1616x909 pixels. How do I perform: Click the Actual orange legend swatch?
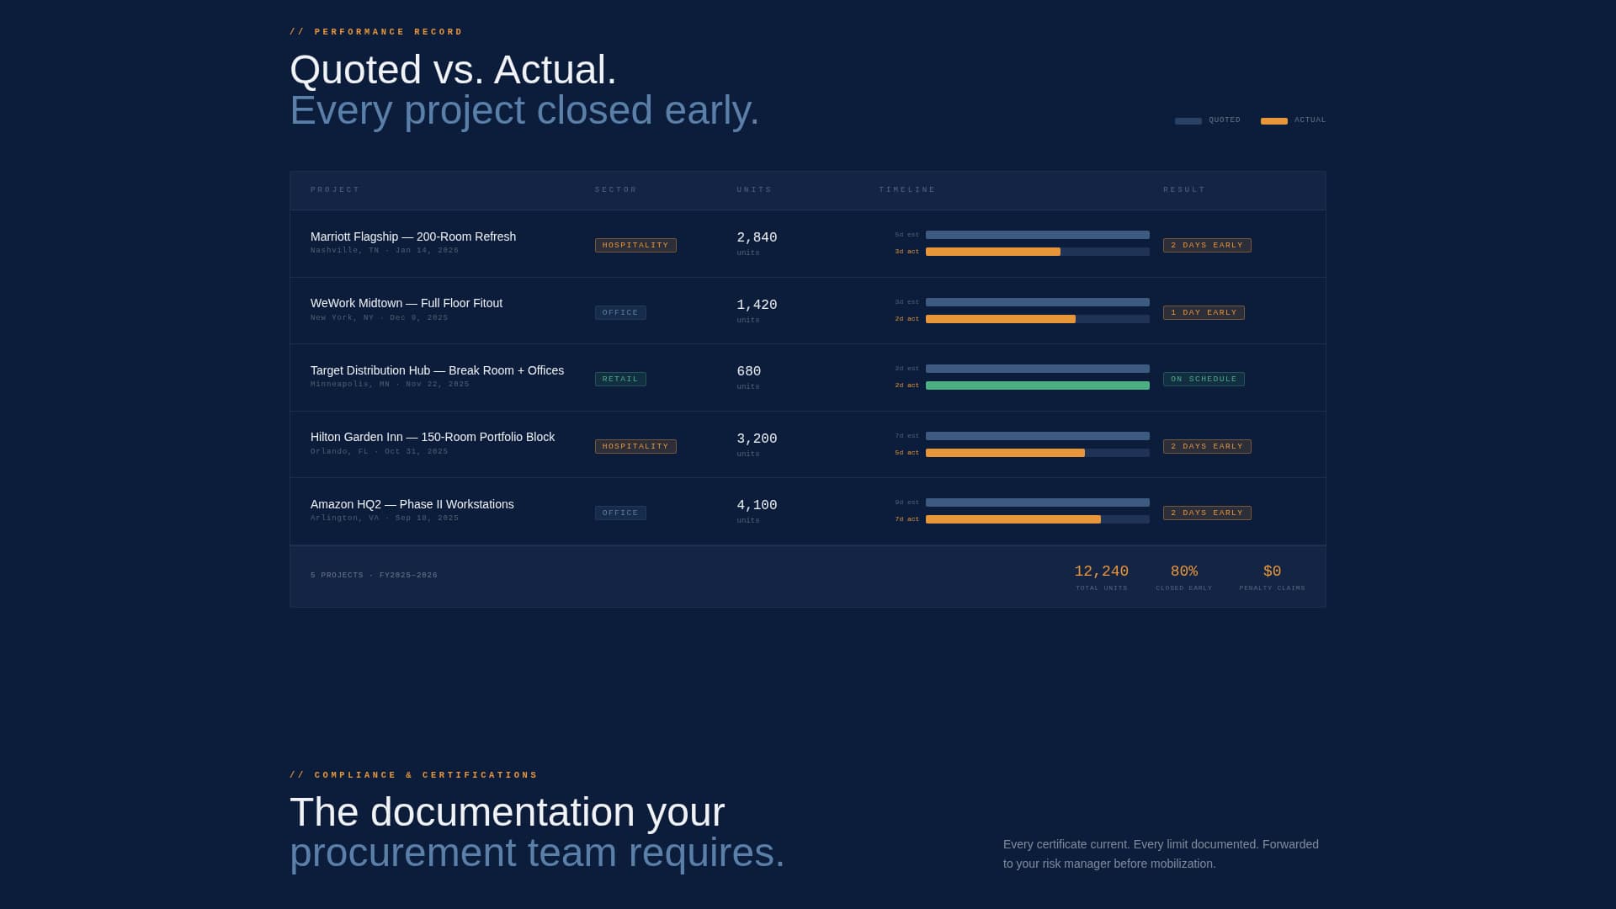coord(1273,121)
